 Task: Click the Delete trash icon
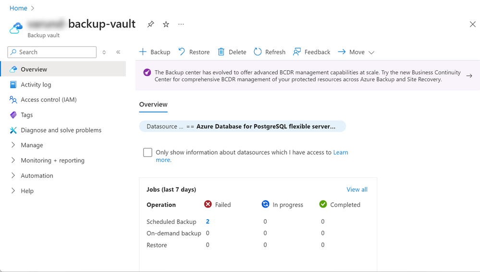point(221,52)
